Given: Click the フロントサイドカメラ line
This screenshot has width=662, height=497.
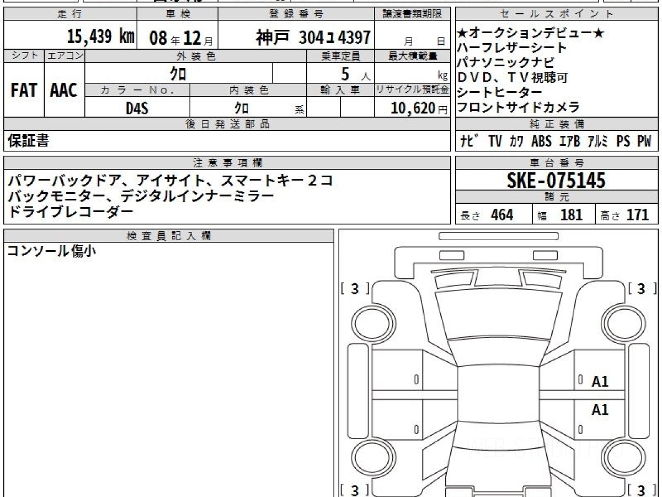Looking at the screenshot, I should pyautogui.click(x=519, y=108).
